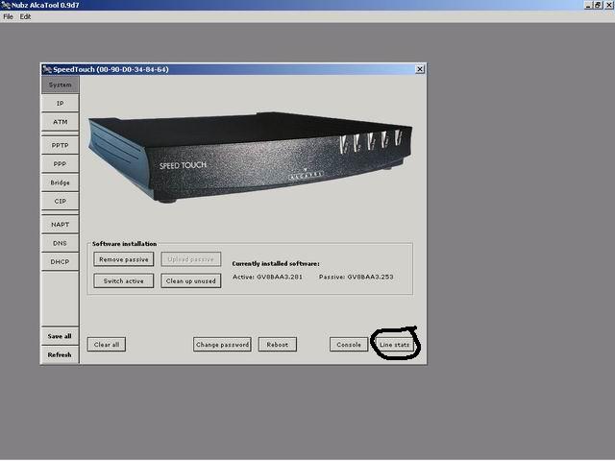Open the PPP tab

pyautogui.click(x=60, y=164)
